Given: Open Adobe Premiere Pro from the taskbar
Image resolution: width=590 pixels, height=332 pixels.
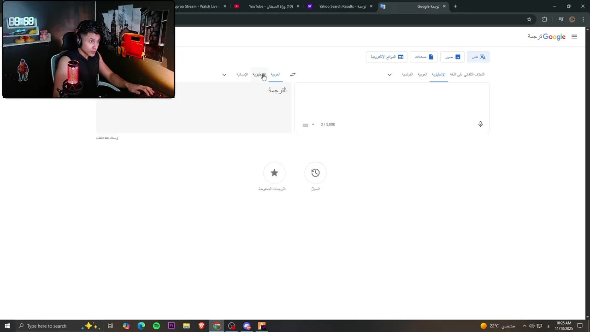Looking at the screenshot, I should pos(171,326).
